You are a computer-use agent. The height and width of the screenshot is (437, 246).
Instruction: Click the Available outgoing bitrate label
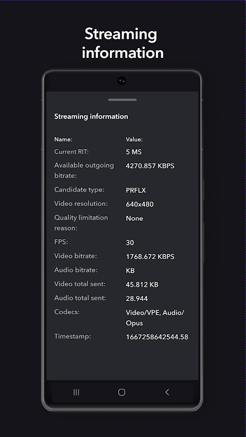click(84, 170)
